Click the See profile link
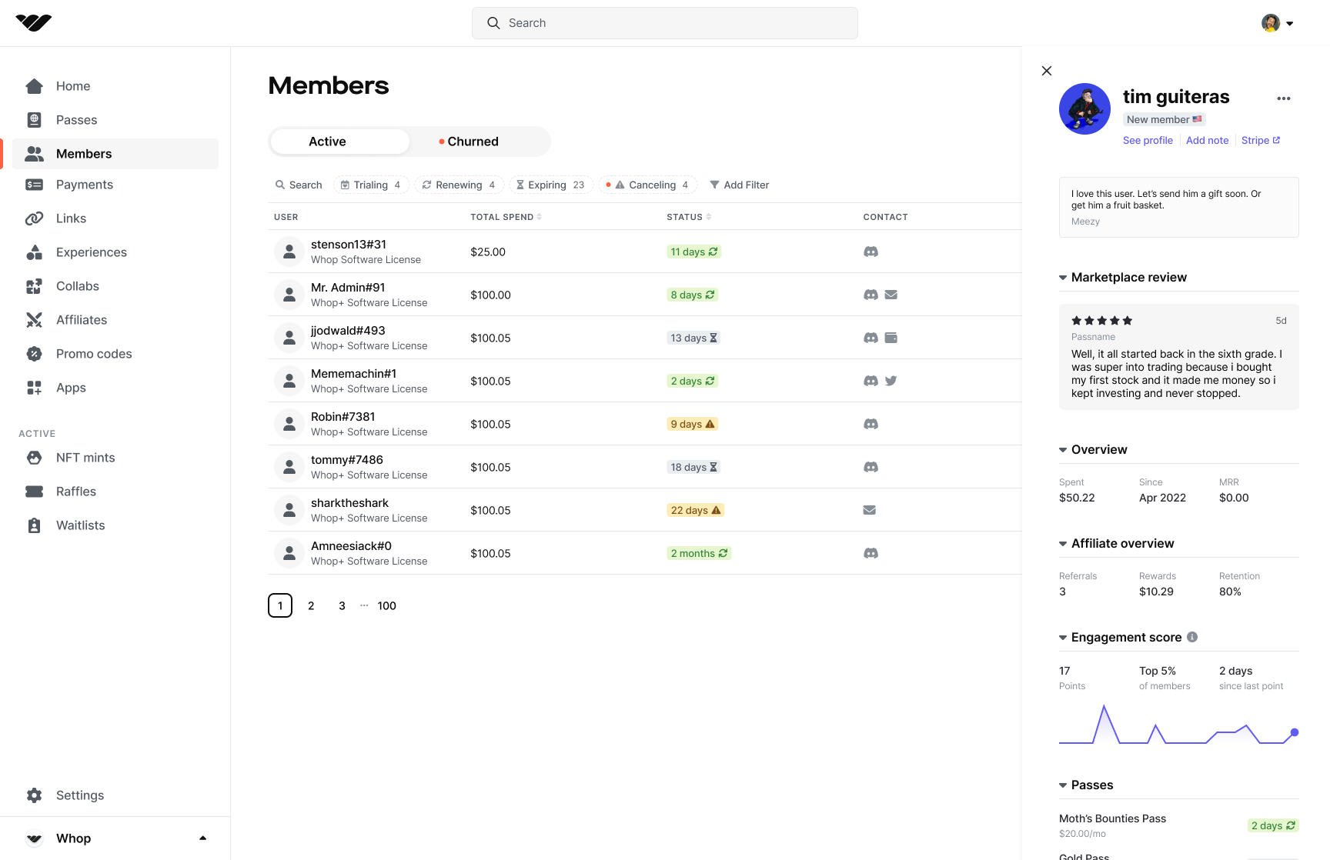Screen dimensions: 1330x860 coord(1148,140)
